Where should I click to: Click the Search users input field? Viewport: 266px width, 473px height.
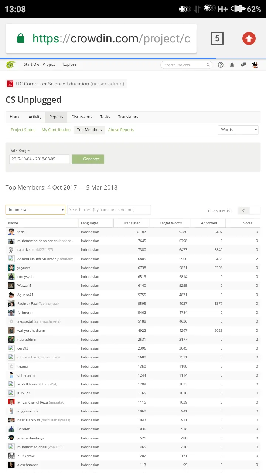point(109,210)
